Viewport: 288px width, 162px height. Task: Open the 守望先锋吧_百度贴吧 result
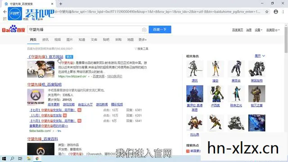45,85
